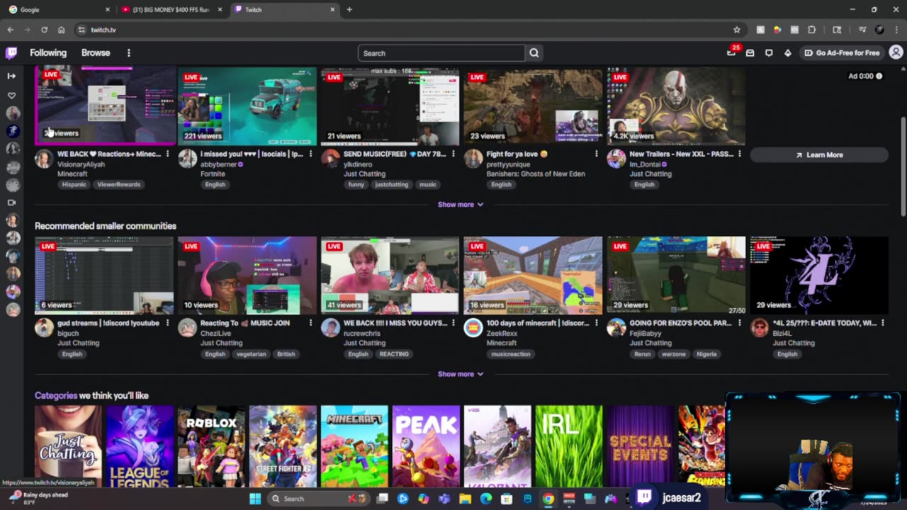
Task: Click the recommended channels camera icon in sidebar
Action: pos(11,203)
